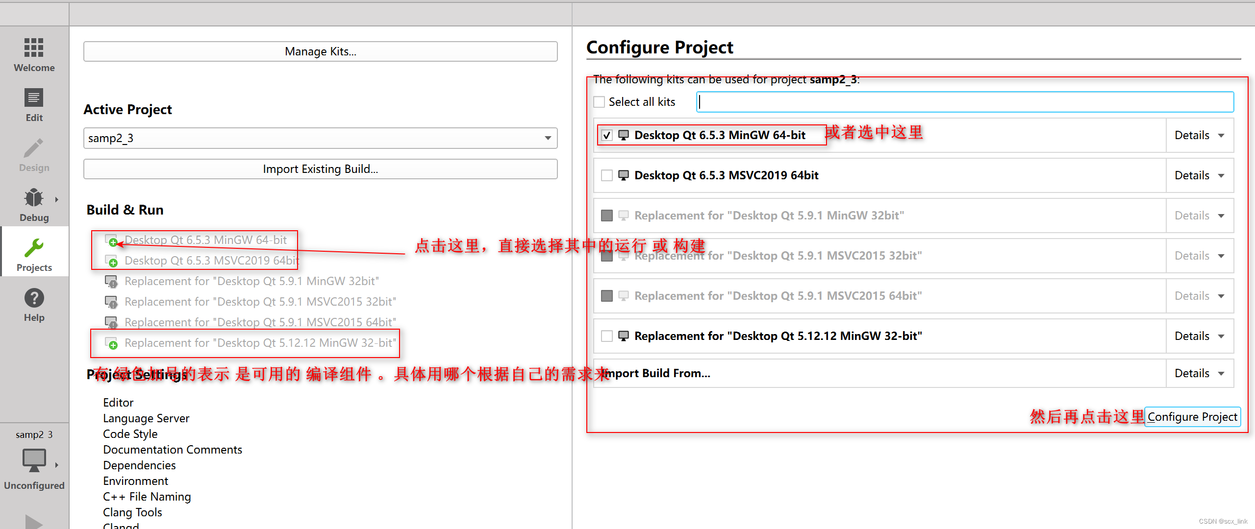Expand Details for Replacement Qt 5.9.1 MSVC2015 32bit
The height and width of the screenshot is (529, 1255).
point(1200,256)
